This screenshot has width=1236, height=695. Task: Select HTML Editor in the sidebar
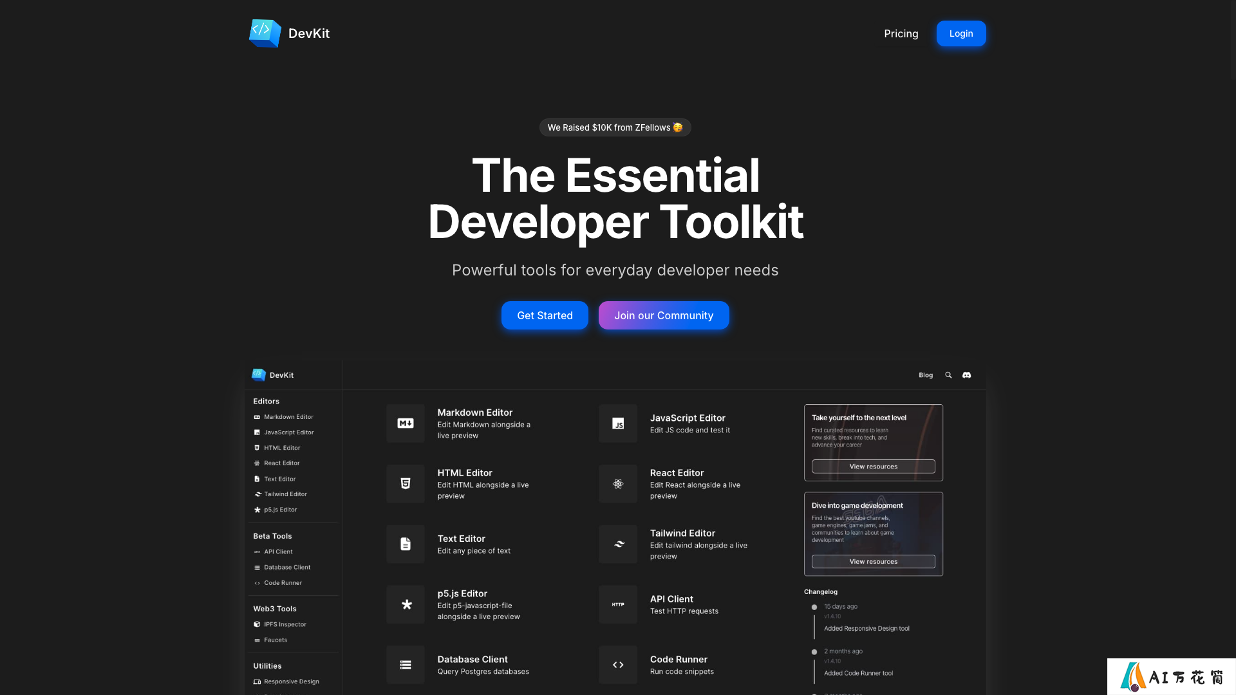pyautogui.click(x=277, y=448)
